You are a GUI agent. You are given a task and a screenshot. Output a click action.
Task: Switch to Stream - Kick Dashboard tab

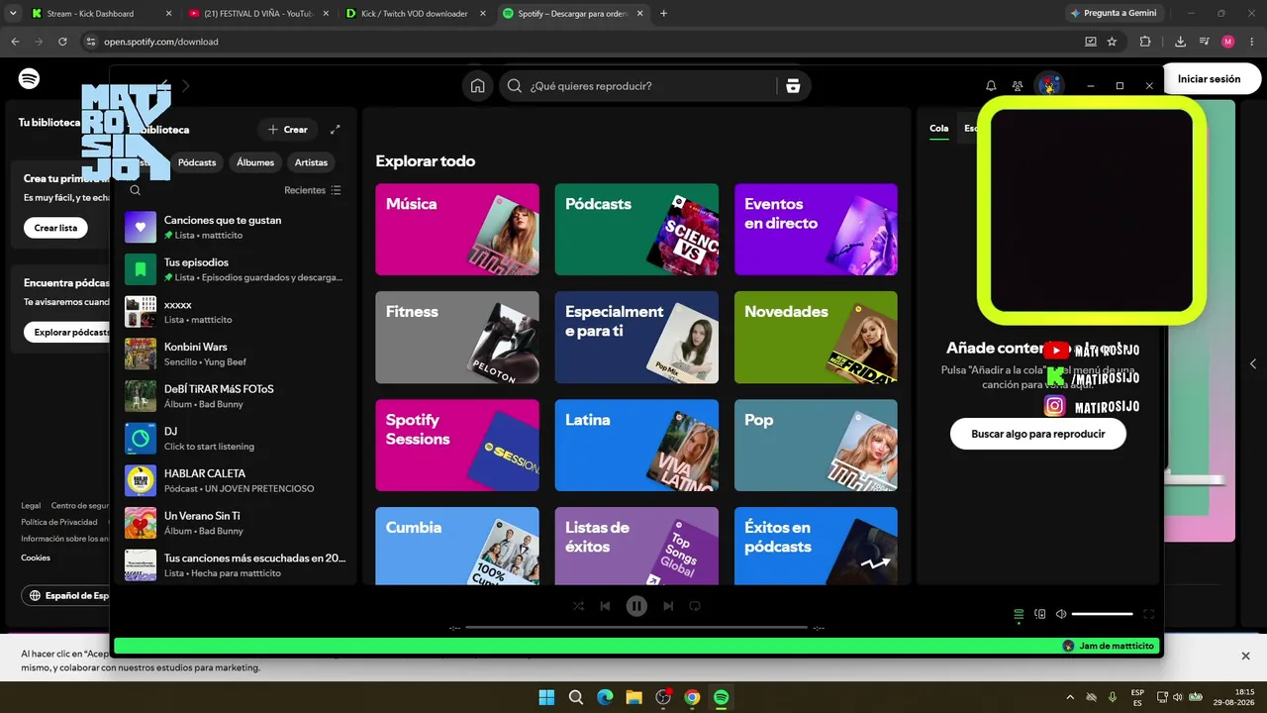pyautogui.click(x=99, y=14)
